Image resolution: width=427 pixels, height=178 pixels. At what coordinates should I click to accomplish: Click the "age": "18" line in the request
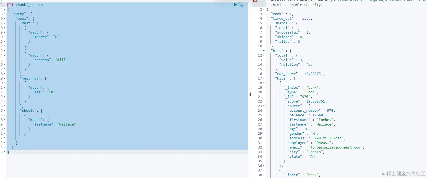tap(44, 92)
